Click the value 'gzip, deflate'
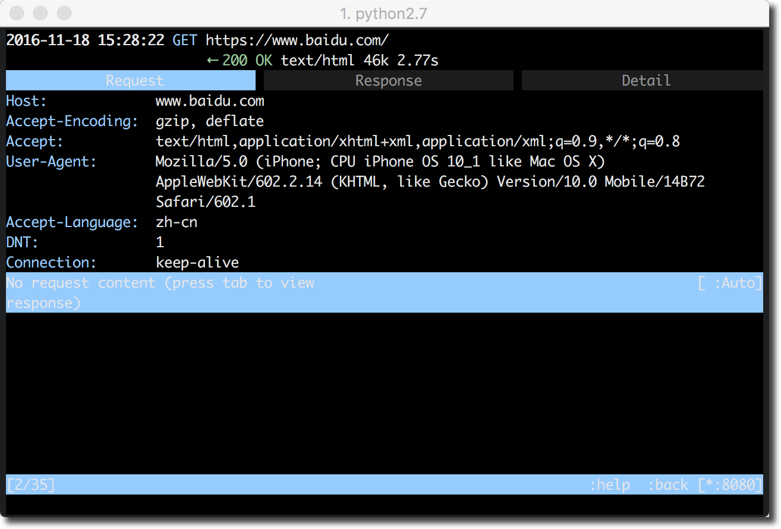 210,121
